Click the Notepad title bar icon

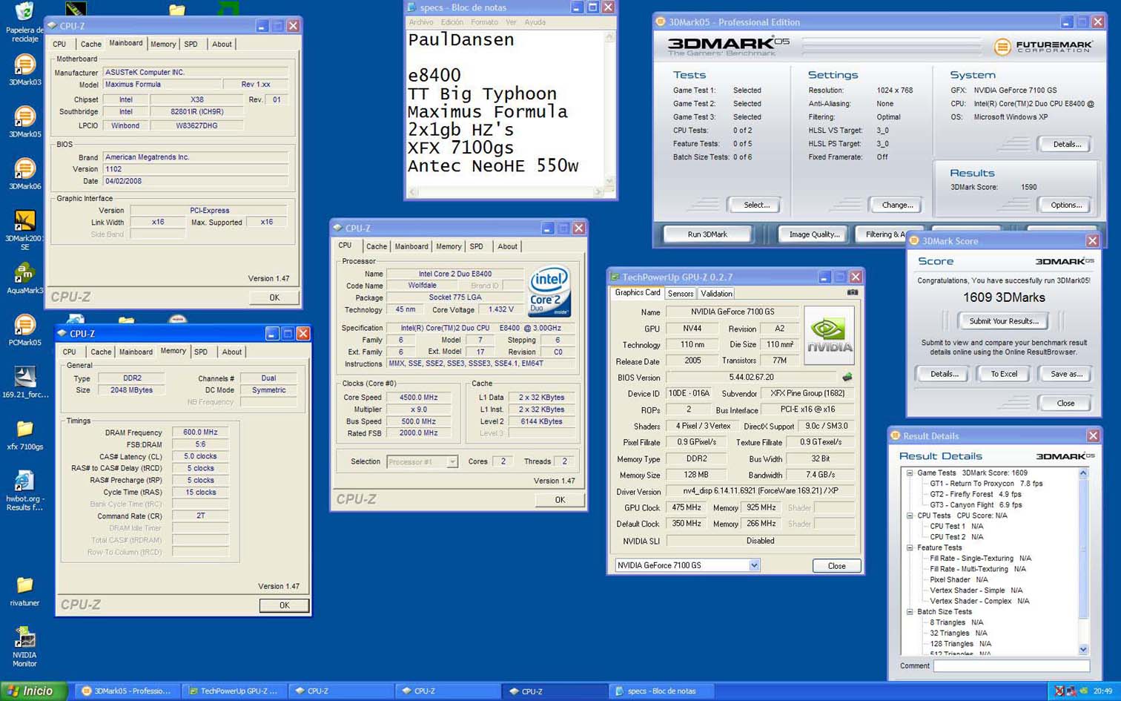[412, 7]
